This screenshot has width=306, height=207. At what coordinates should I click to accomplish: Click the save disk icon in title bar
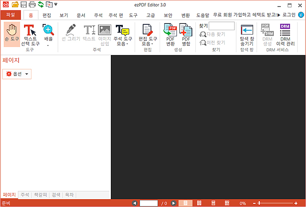point(24,4)
